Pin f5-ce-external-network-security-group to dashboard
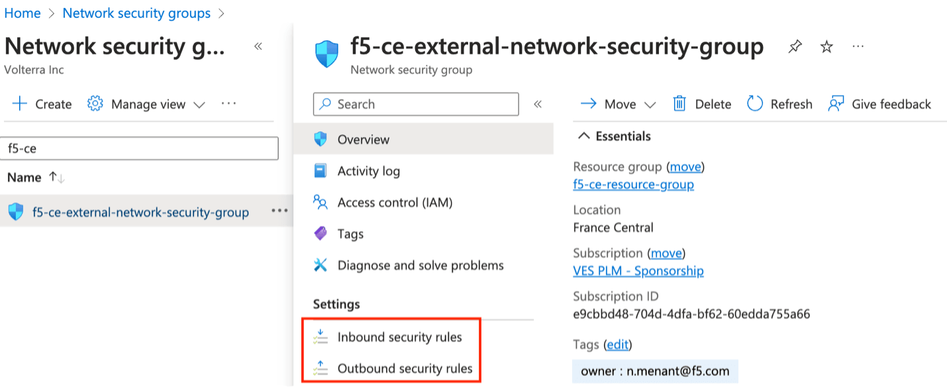 pyautogui.click(x=795, y=46)
